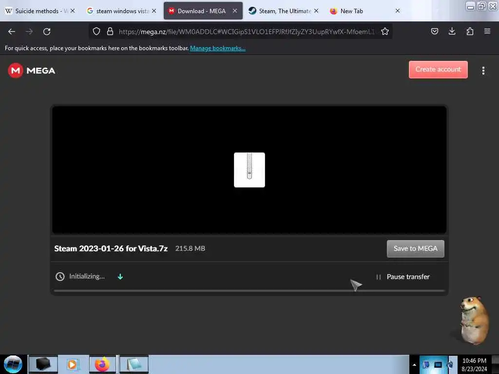Close the steam windows vista tab
The image size is (499, 374).
tap(154, 11)
